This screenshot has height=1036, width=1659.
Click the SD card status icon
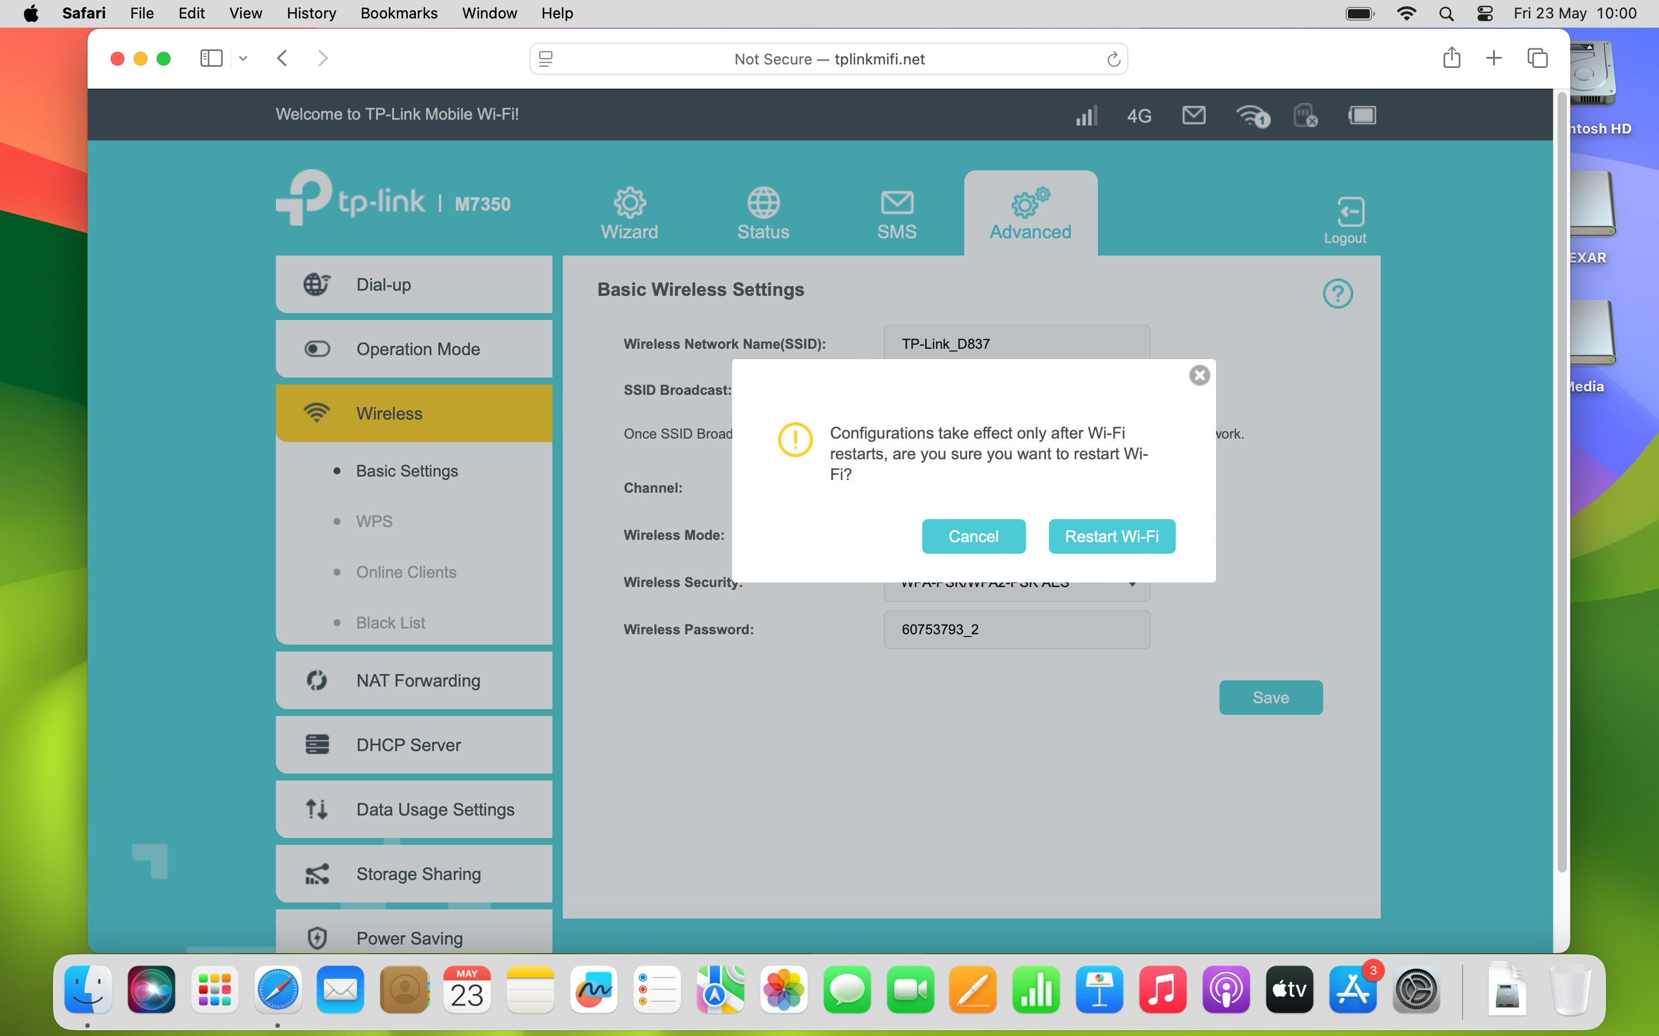[1305, 115]
